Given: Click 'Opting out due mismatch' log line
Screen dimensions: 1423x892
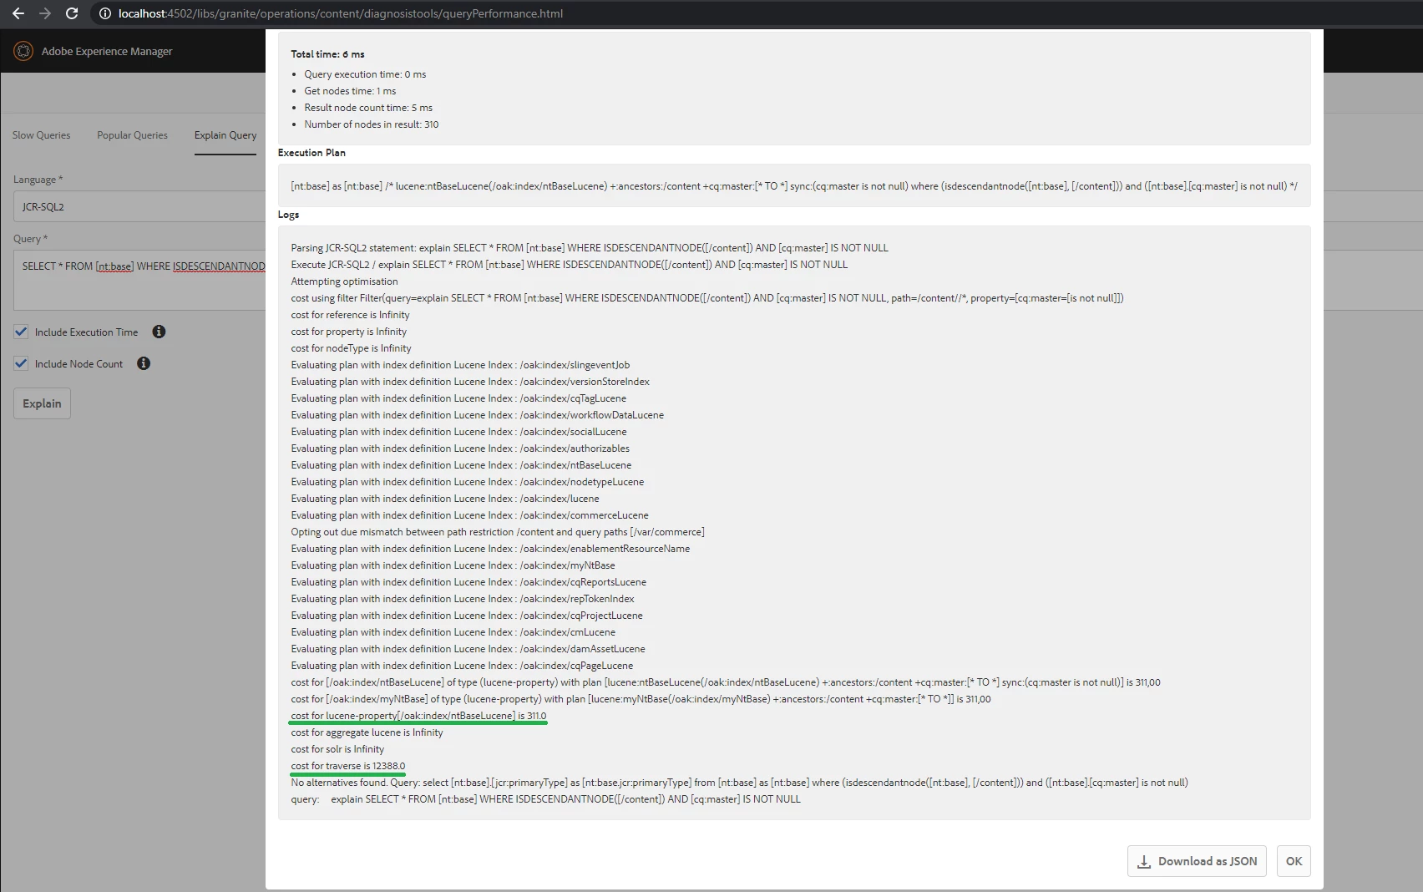Looking at the screenshot, I should [x=498, y=532].
